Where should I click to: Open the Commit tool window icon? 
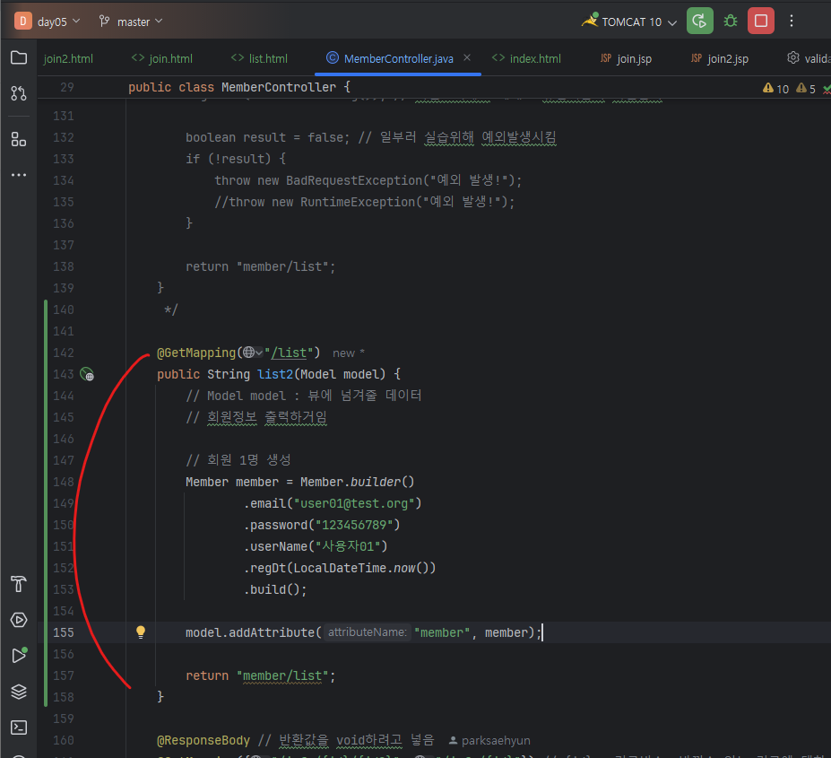19,93
